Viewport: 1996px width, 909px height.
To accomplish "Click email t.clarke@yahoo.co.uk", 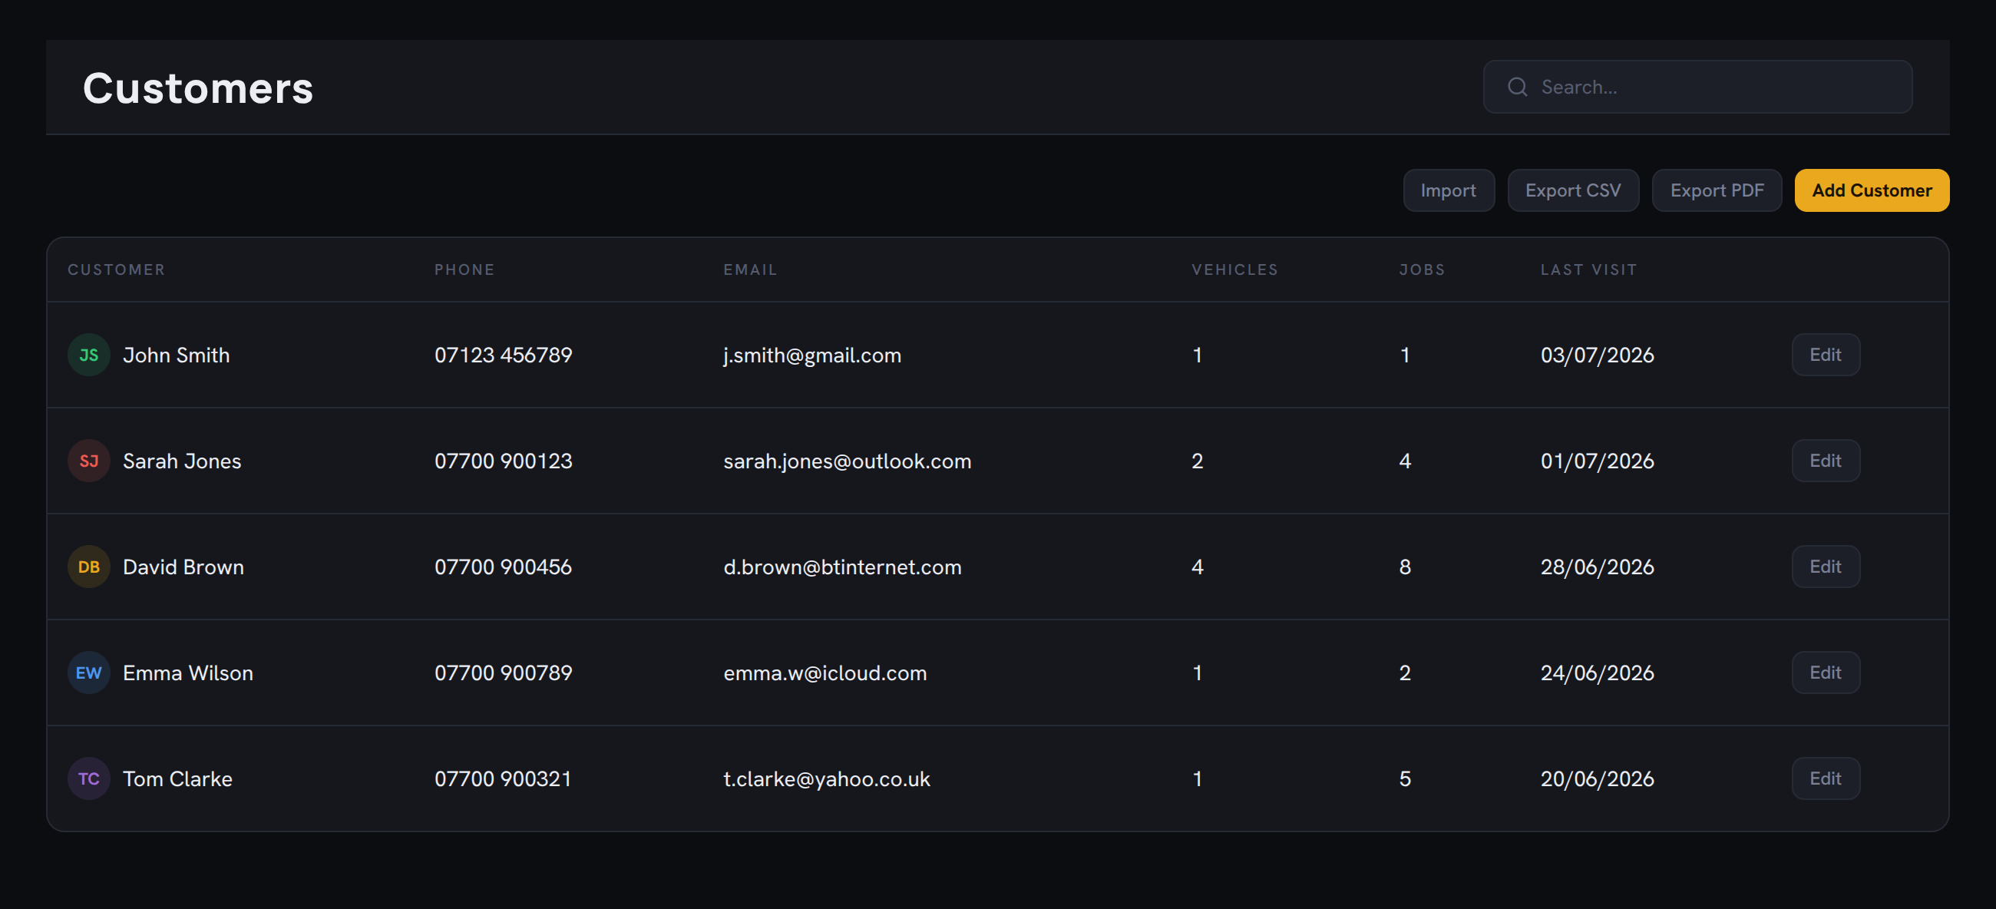I will (826, 778).
